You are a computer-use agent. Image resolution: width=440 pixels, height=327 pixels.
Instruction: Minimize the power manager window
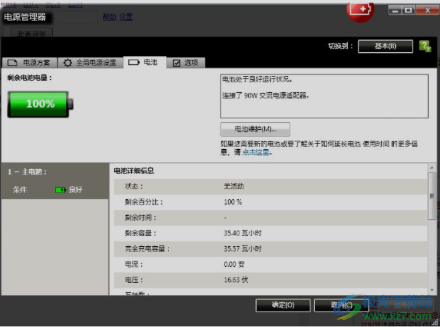coord(395,11)
